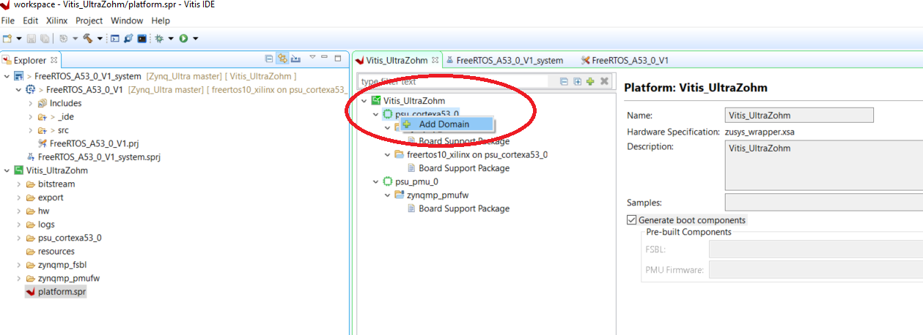The height and width of the screenshot is (335, 923).
Task: Click the green Run button in toolbar
Action: pyautogui.click(x=183, y=38)
